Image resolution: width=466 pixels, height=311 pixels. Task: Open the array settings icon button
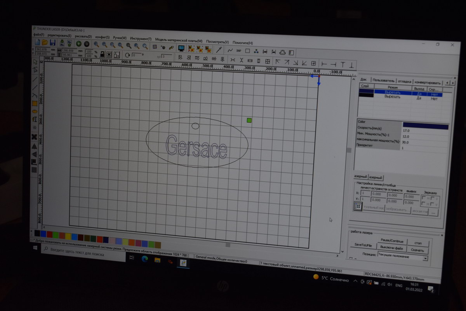(358, 206)
